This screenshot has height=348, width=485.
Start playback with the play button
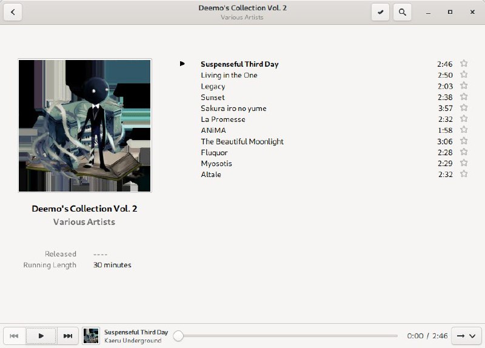click(x=41, y=336)
